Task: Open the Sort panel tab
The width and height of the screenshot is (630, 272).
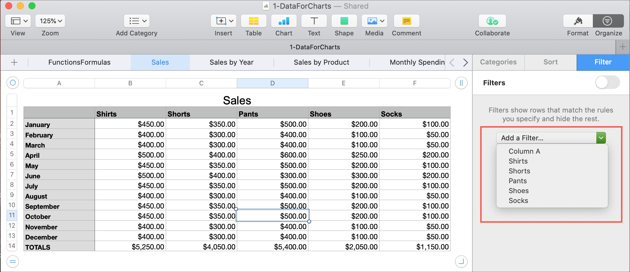Action: click(550, 62)
